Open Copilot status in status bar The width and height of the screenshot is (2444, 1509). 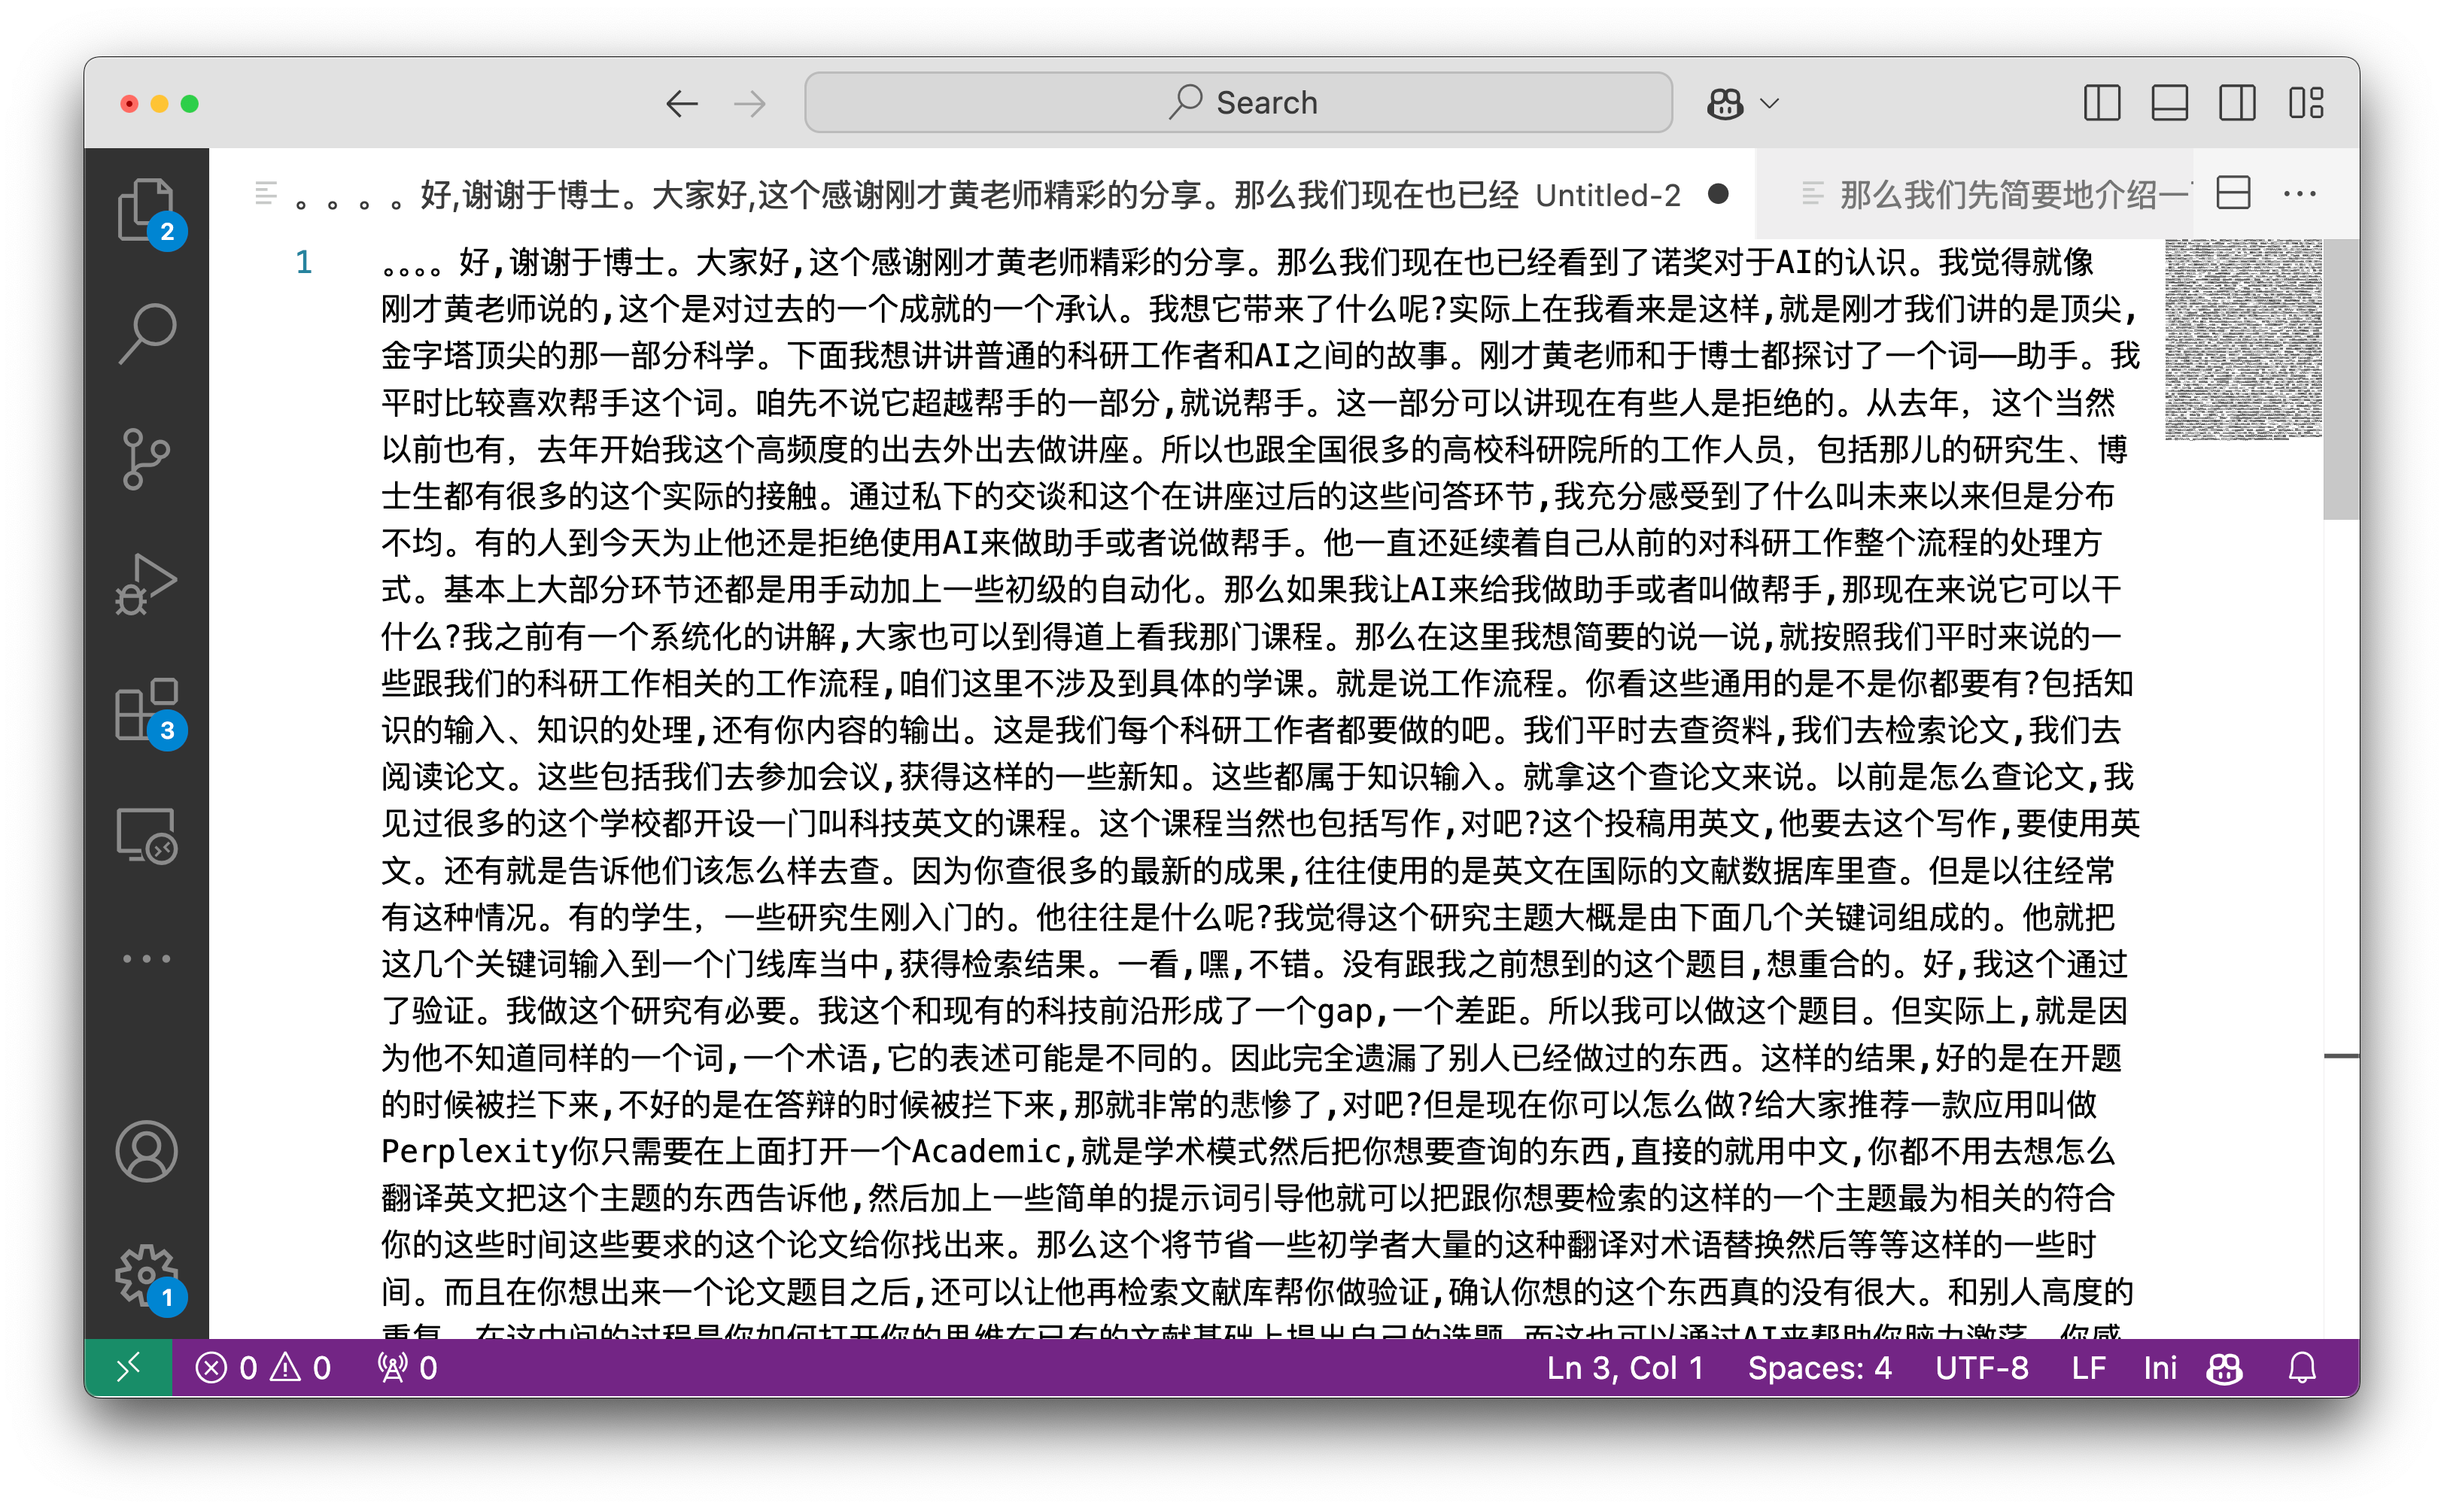click(2225, 1368)
